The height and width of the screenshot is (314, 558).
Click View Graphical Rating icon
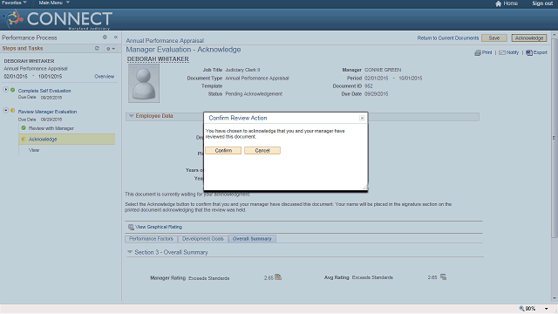(x=131, y=227)
